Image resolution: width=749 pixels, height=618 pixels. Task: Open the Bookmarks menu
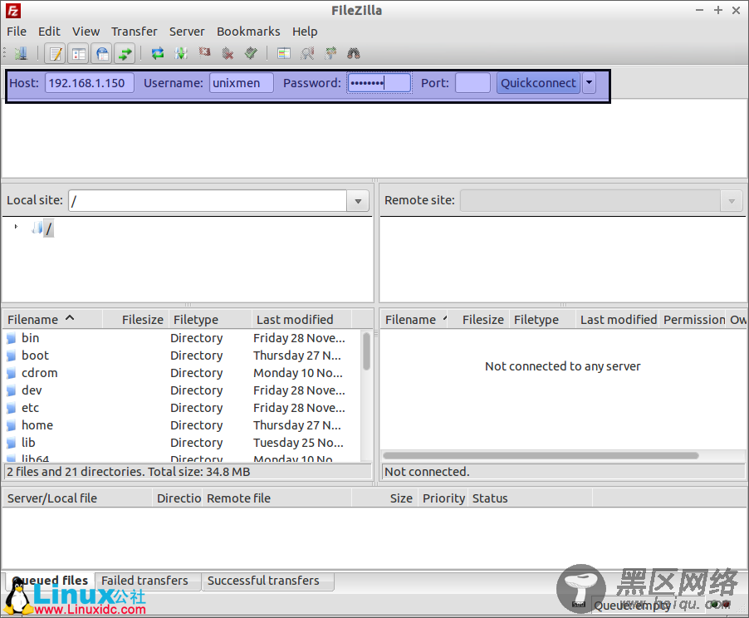(x=248, y=32)
